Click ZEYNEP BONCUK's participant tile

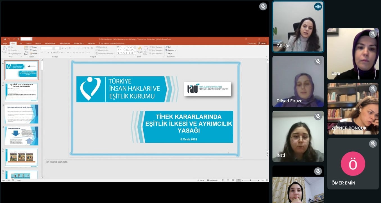click(x=353, y=109)
